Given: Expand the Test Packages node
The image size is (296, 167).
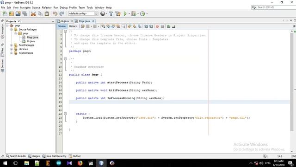Looking at the screenshot, I should [11, 45].
